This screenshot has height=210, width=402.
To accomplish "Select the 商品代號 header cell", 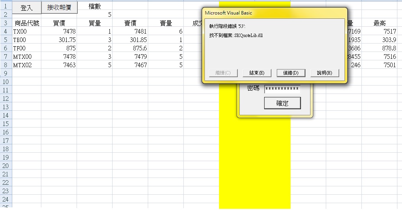I will click(x=27, y=23).
